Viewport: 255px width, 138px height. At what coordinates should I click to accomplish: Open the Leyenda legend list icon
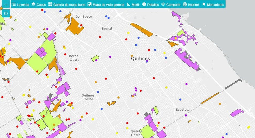14,5
